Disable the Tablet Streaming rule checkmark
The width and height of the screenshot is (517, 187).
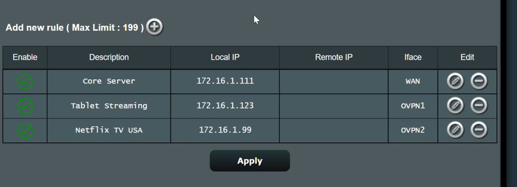[25, 106]
